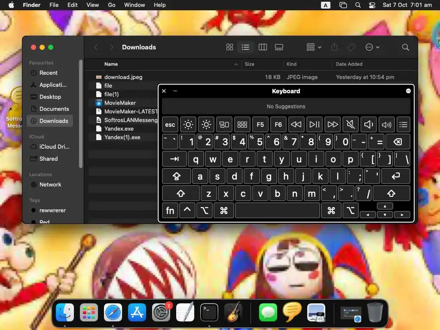Viewport: 440px width, 330px height.
Task: Tap the increase brightness key
Action: point(206,125)
